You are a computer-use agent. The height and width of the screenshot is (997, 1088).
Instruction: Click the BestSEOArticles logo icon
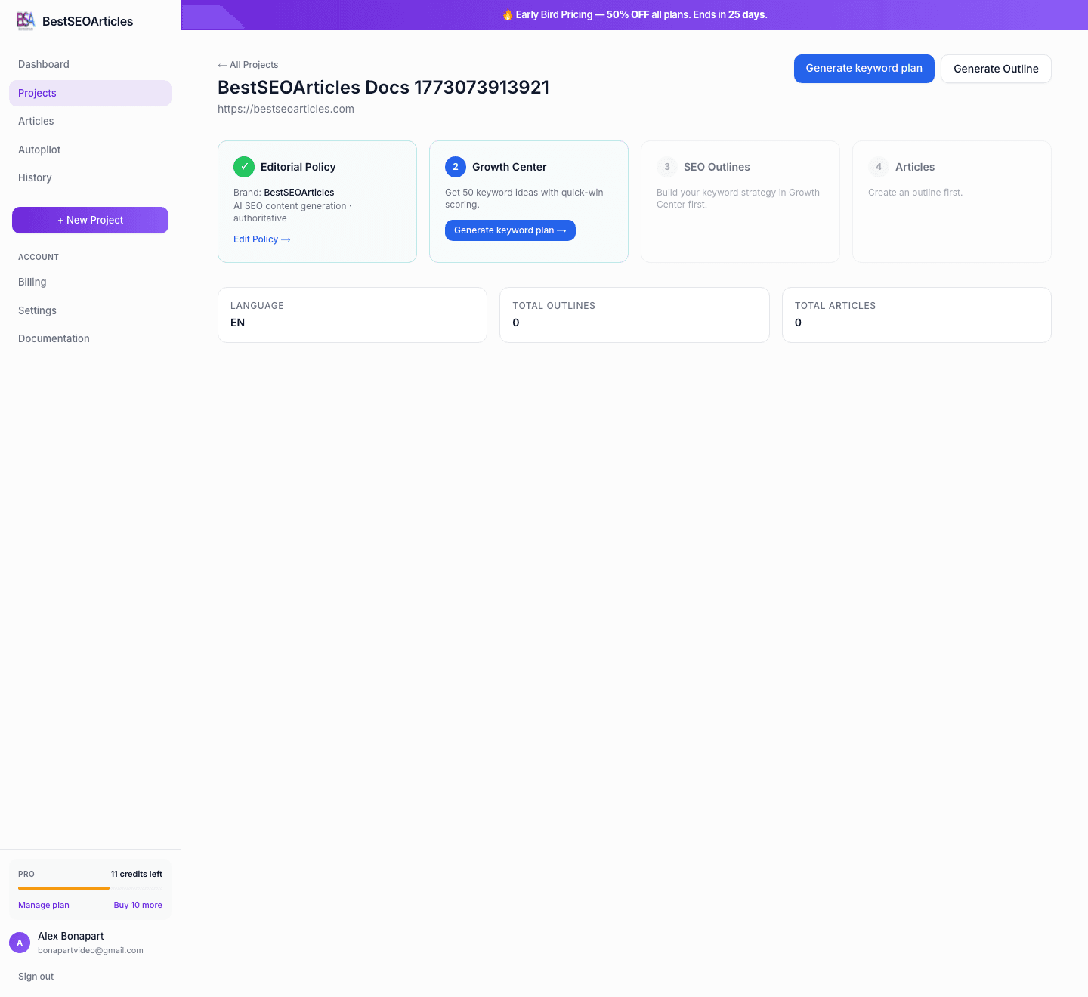[26, 21]
